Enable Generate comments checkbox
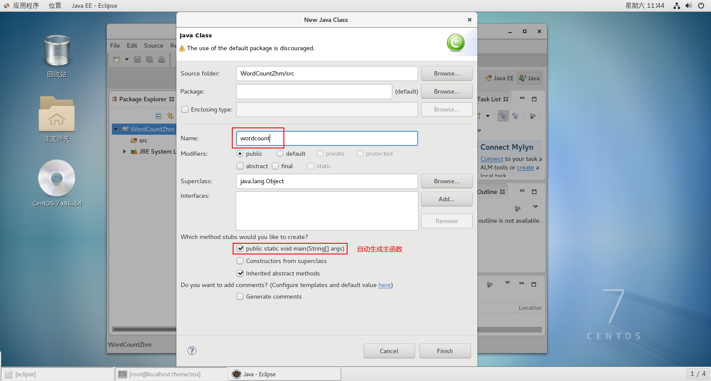The image size is (711, 381). [240, 296]
